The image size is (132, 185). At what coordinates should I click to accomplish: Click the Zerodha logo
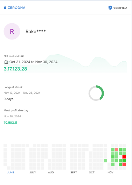(x=15, y=8)
